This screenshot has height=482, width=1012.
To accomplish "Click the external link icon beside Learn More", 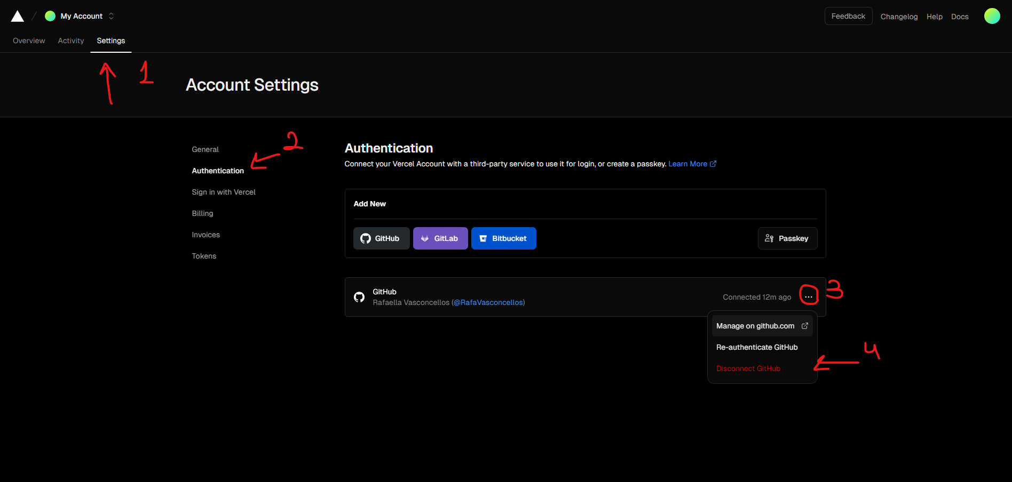I will [713, 164].
